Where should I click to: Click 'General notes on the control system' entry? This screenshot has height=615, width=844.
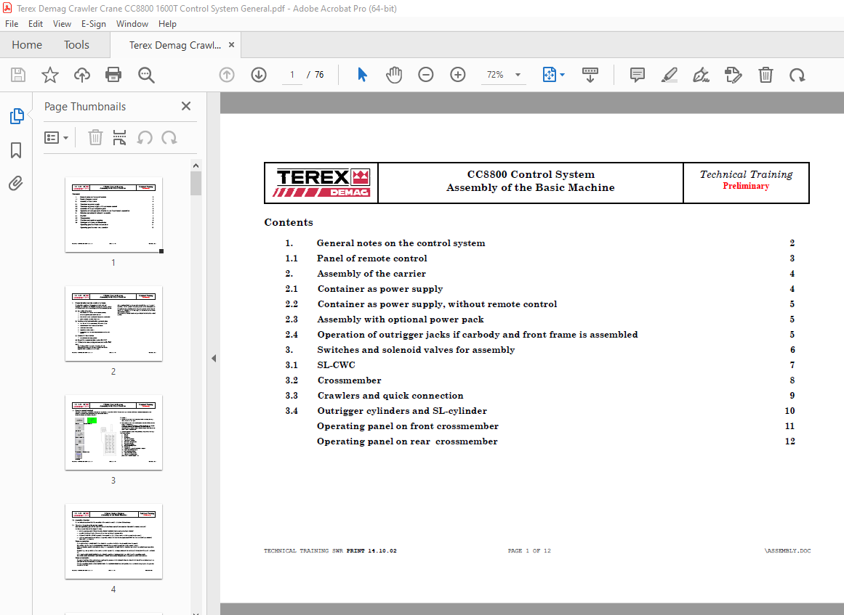[x=401, y=243]
